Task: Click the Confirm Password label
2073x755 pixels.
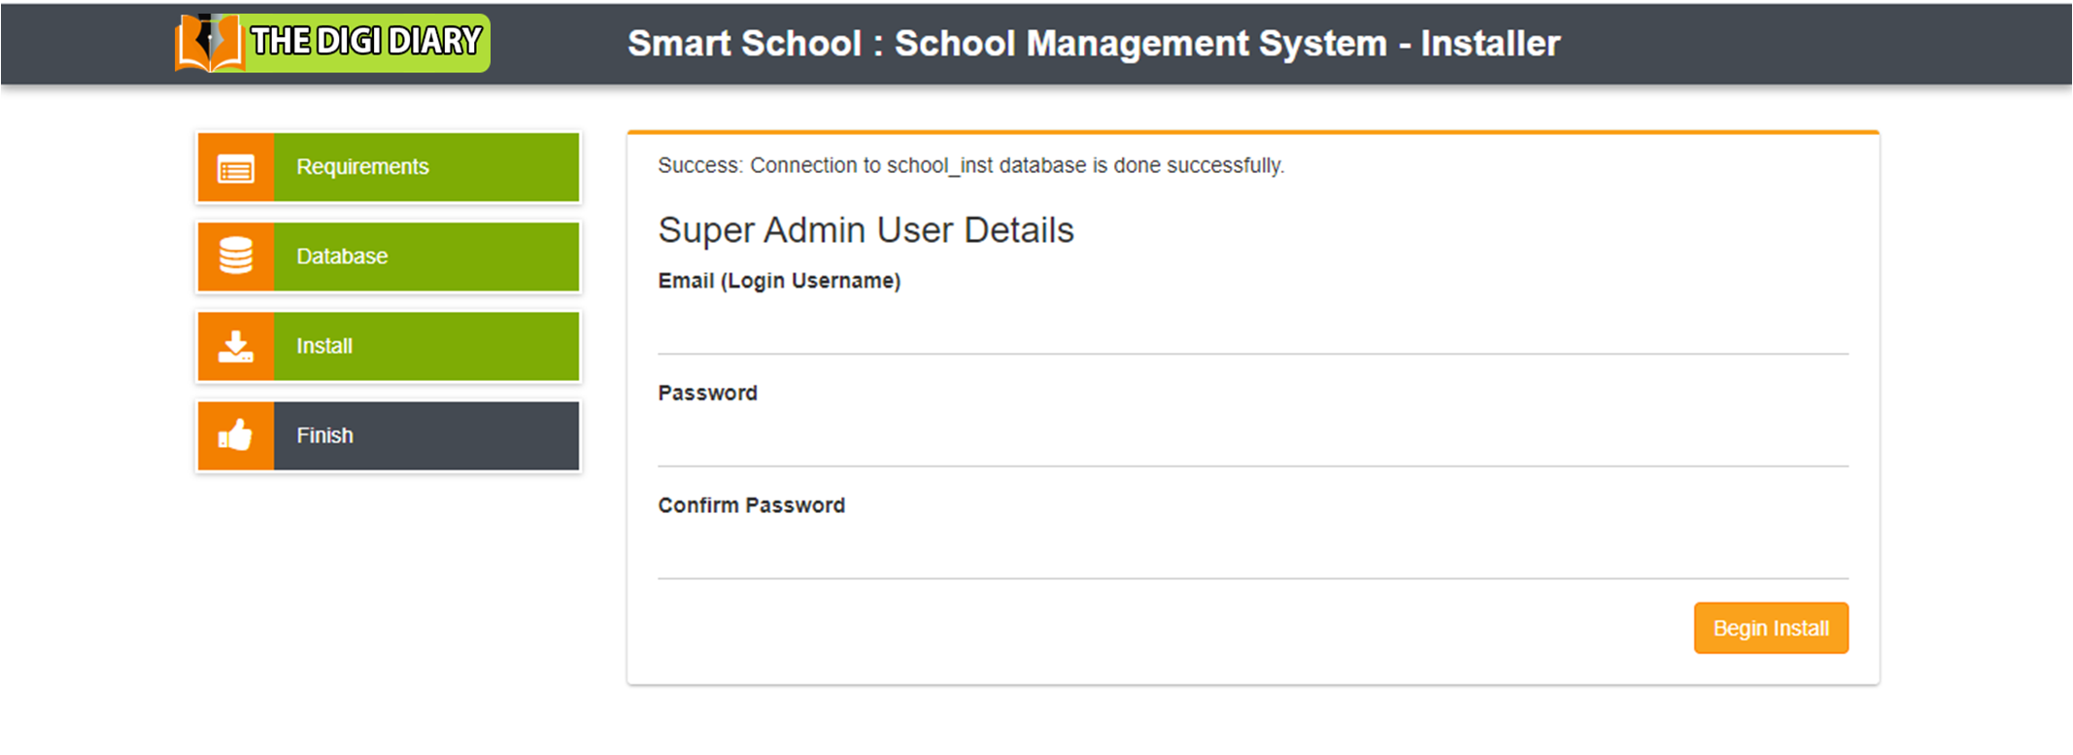Action: click(751, 505)
